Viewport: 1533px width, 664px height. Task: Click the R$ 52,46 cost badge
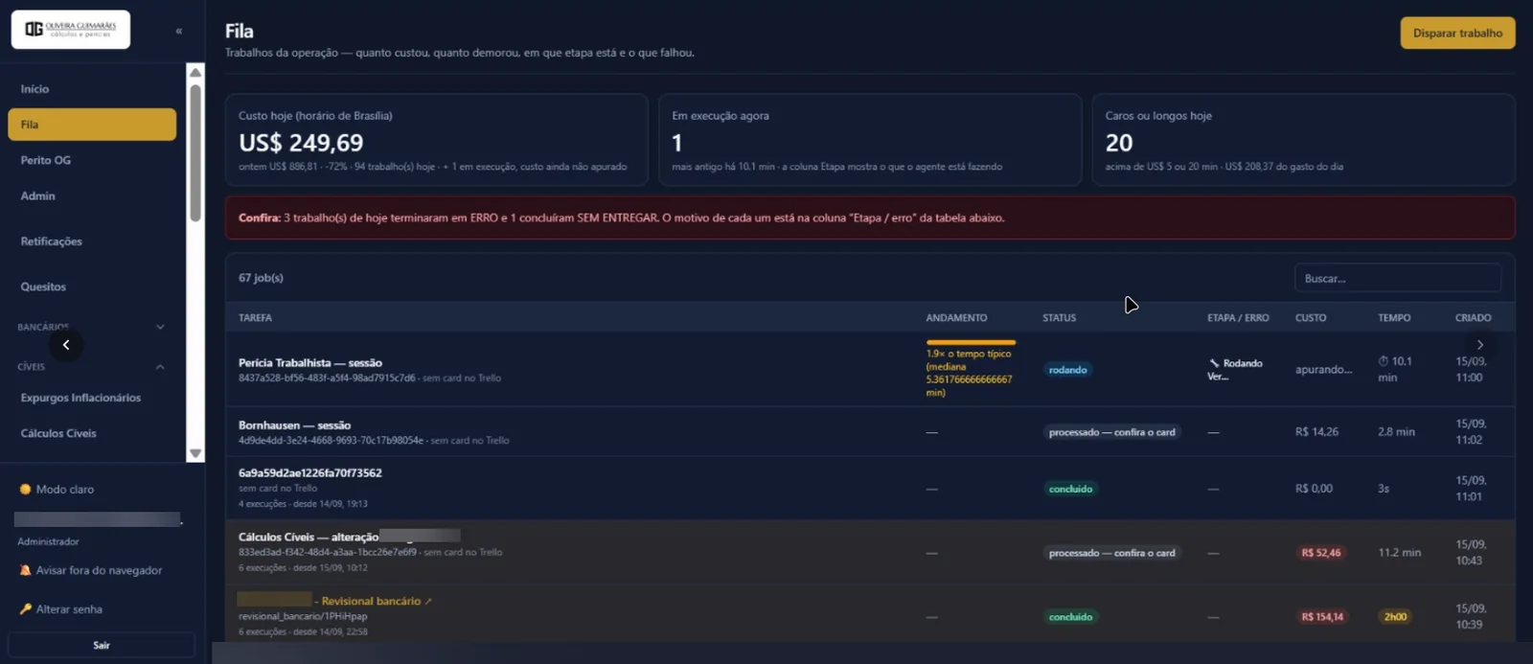click(x=1321, y=553)
